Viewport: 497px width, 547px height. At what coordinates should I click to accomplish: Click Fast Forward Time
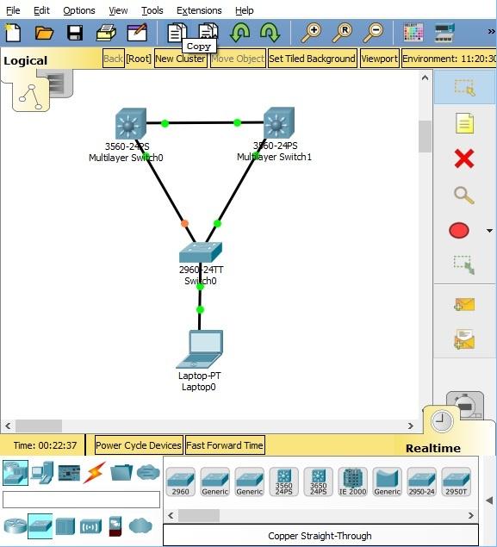tap(225, 445)
